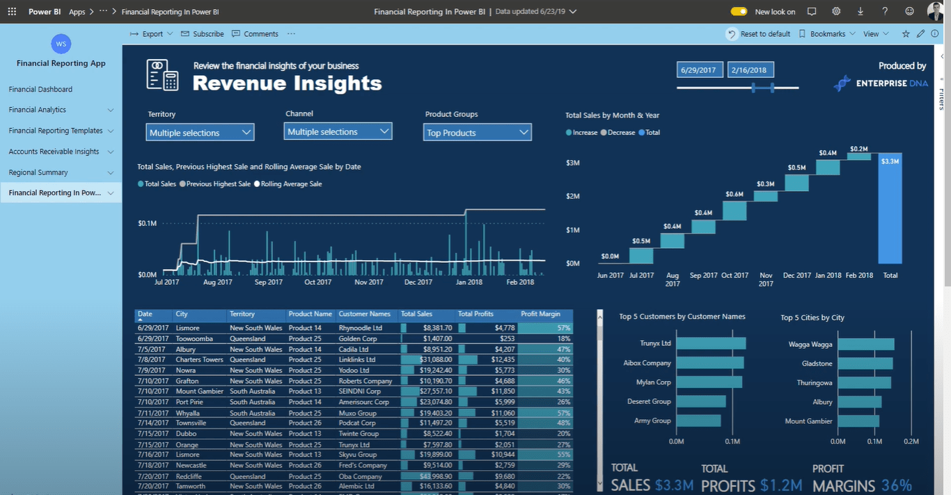
Task: Sort table by Customer Names column header
Action: pyautogui.click(x=364, y=314)
